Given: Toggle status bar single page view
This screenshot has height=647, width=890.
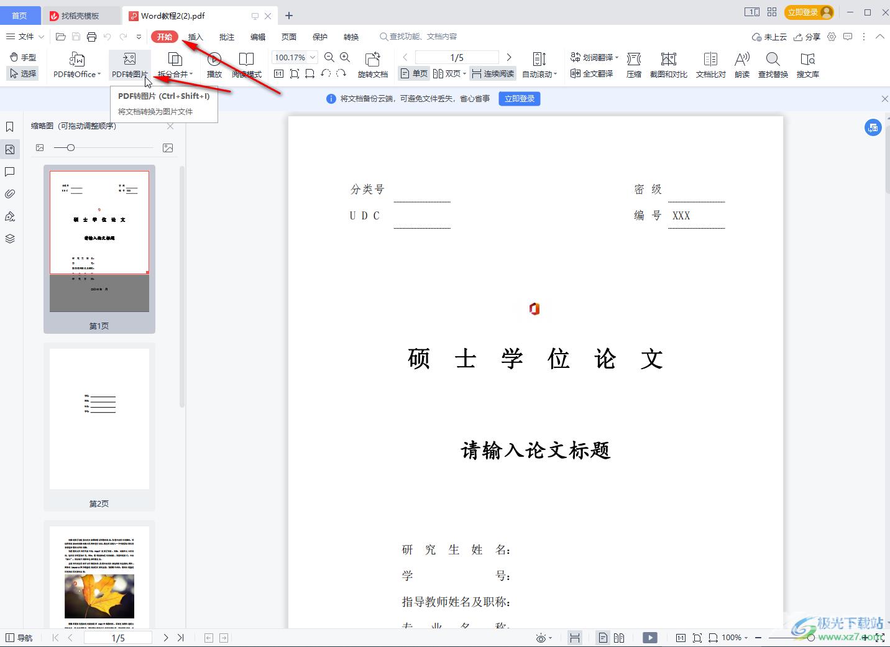Looking at the screenshot, I should 603,638.
